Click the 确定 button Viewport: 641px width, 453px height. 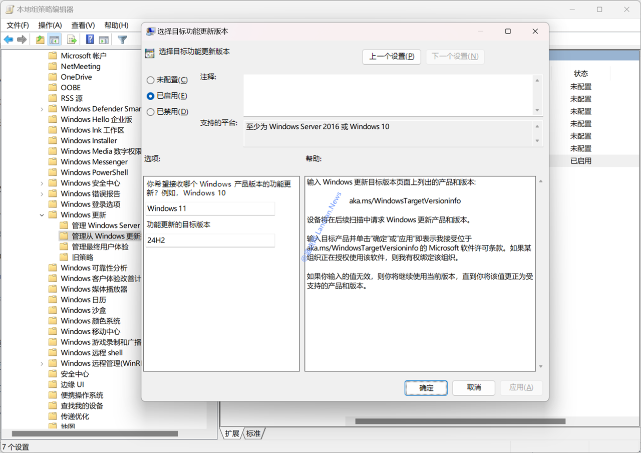(426, 388)
